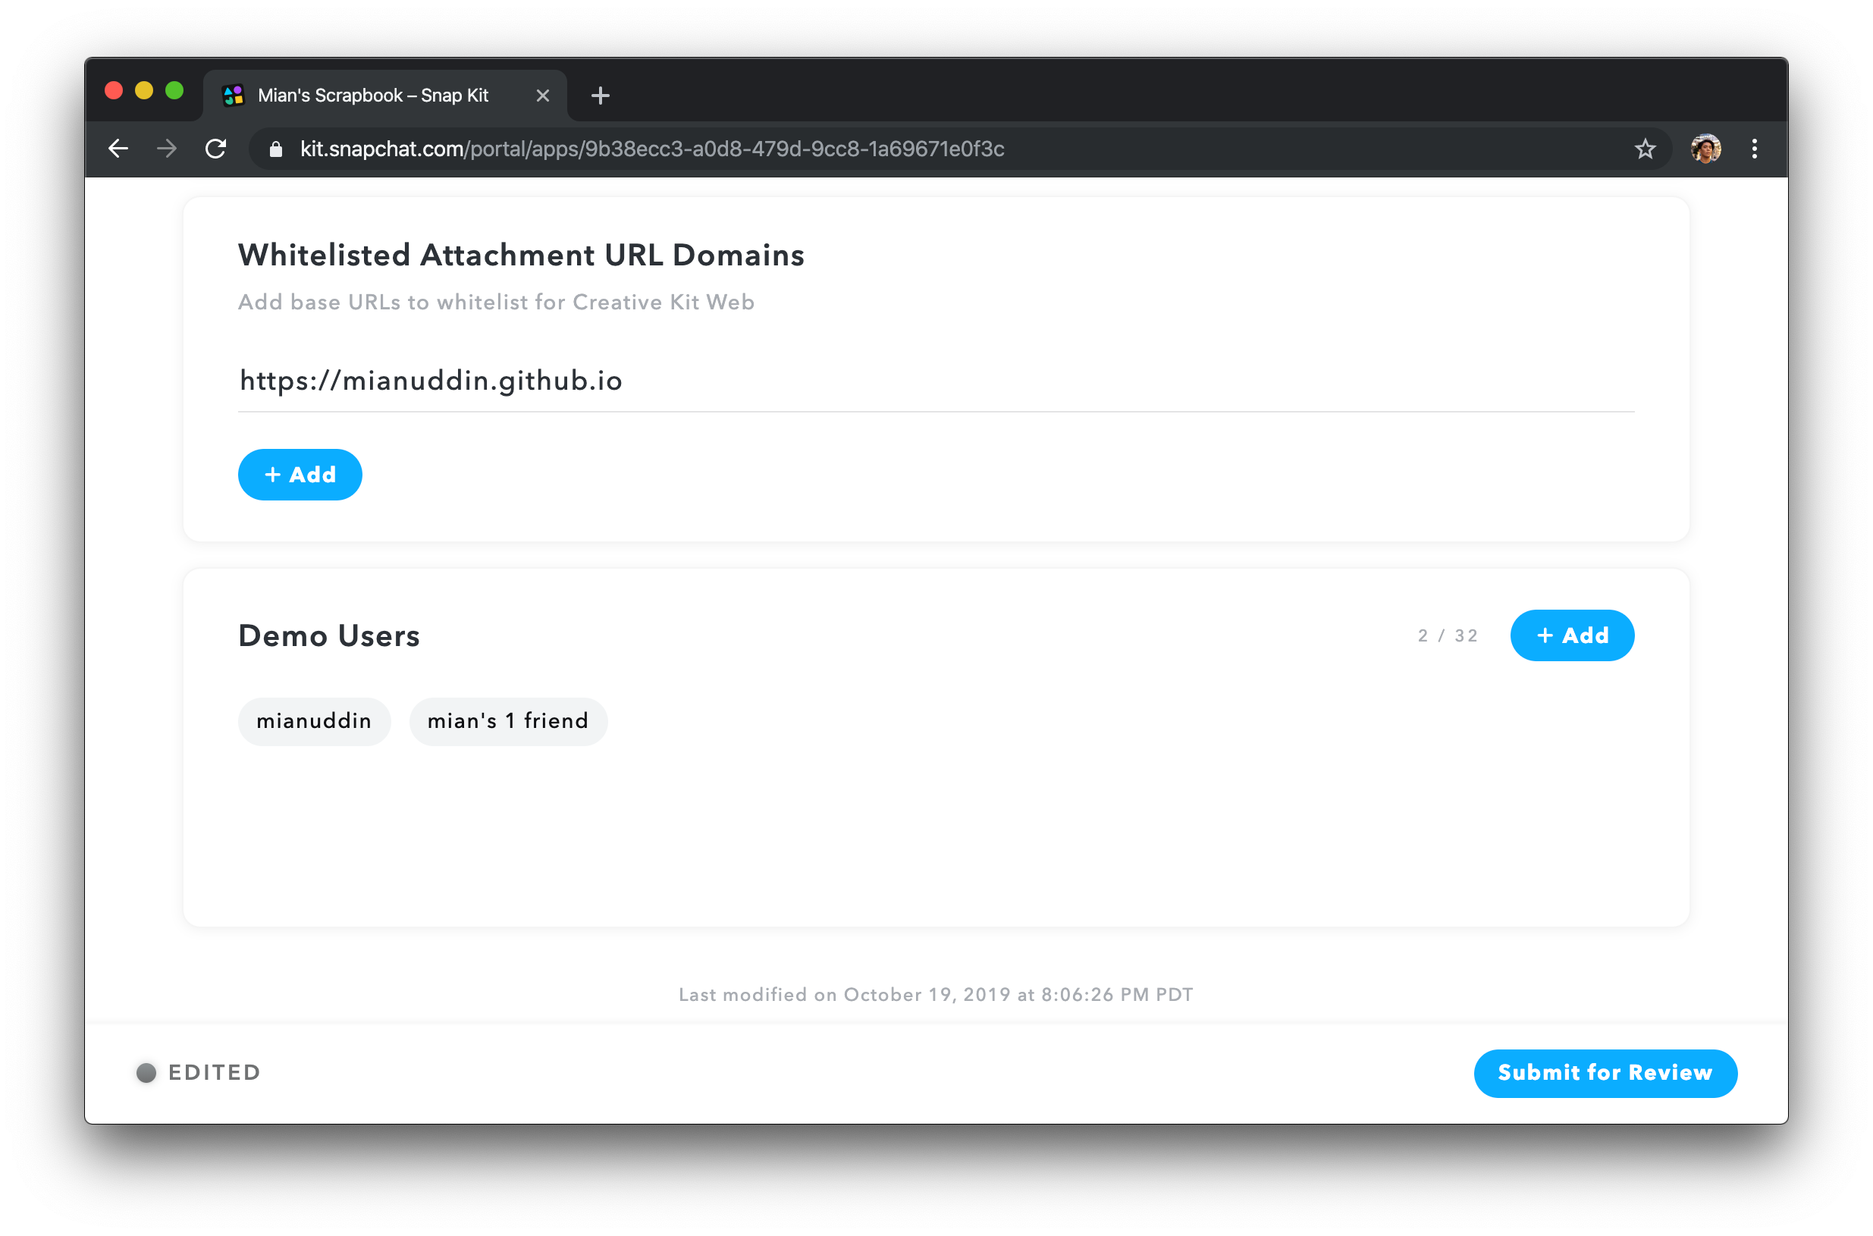Open Chrome three-dot menu

pos(1754,148)
